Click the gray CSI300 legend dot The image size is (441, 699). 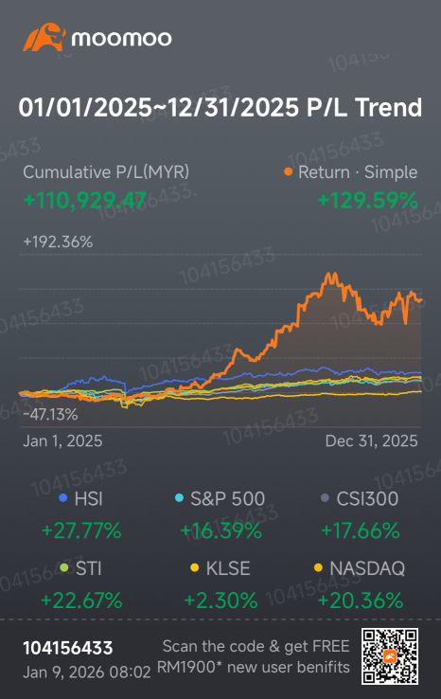(325, 498)
